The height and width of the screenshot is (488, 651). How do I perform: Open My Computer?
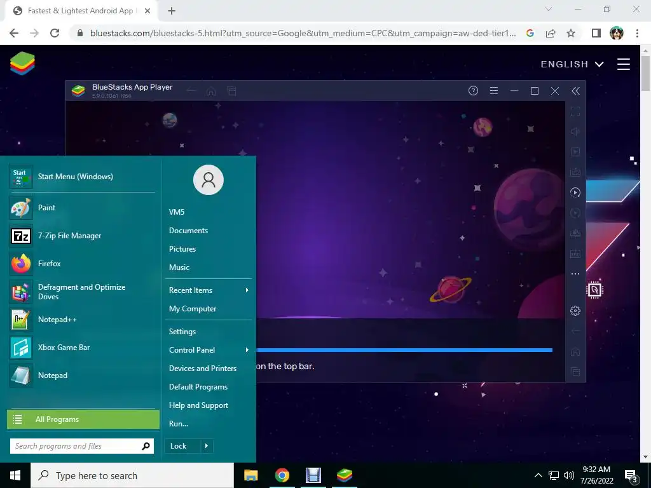click(x=193, y=309)
